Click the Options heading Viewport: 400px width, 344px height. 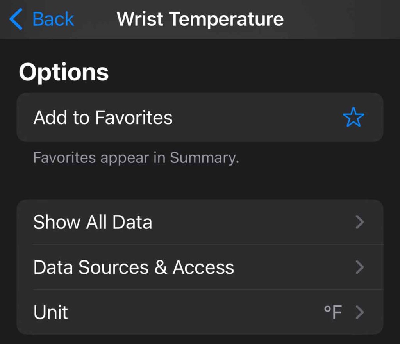click(64, 72)
